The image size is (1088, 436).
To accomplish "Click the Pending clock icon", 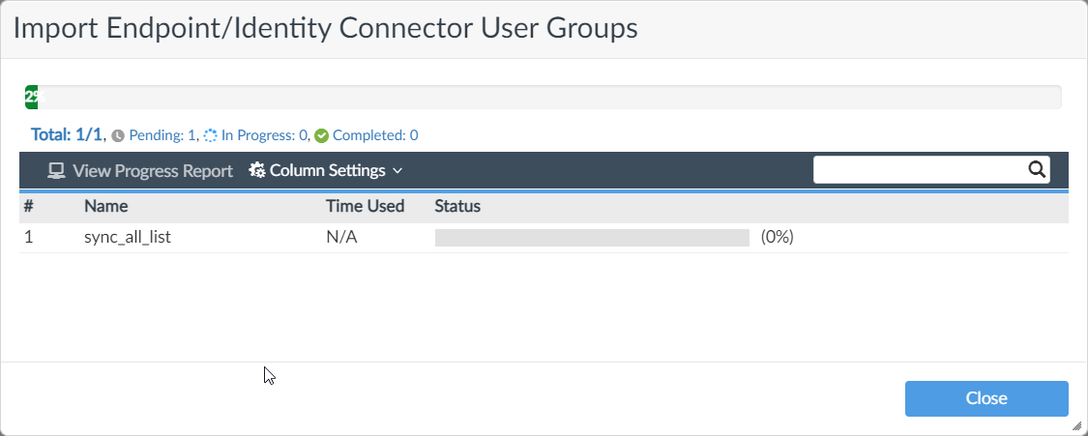I will tap(118, 136).
